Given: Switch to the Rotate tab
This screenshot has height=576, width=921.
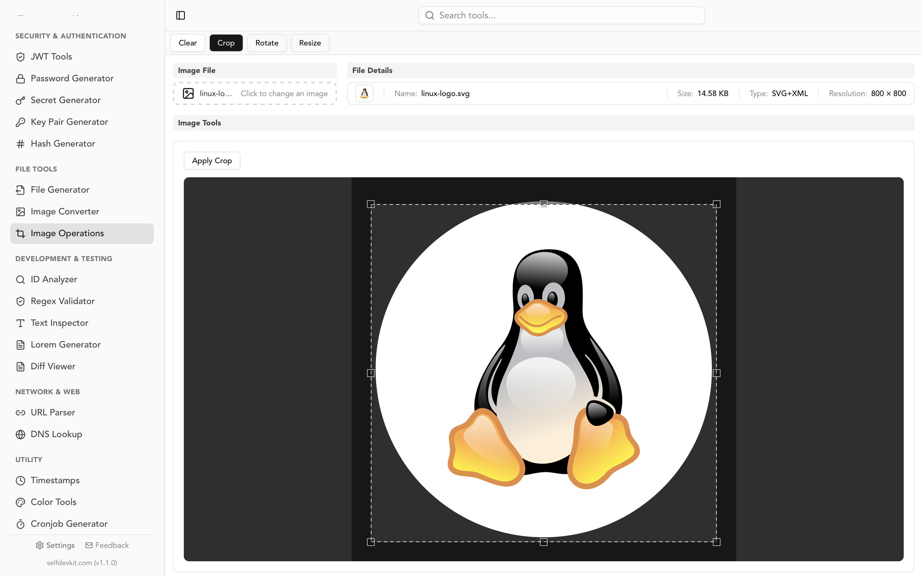Looking at the screenshot, I should [267, 43].
